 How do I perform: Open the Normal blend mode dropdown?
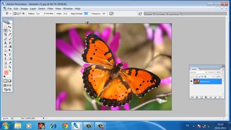tap(199, 72)
